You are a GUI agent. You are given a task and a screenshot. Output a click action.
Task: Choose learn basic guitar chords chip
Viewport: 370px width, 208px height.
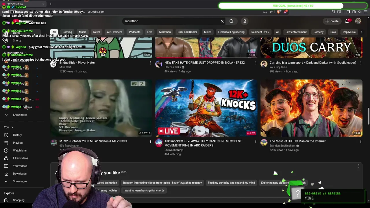click(x=144, y=191)
